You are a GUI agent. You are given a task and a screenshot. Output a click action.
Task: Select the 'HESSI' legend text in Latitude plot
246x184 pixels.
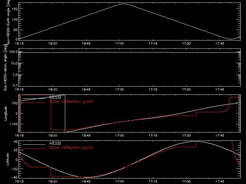tap(55, 143)
